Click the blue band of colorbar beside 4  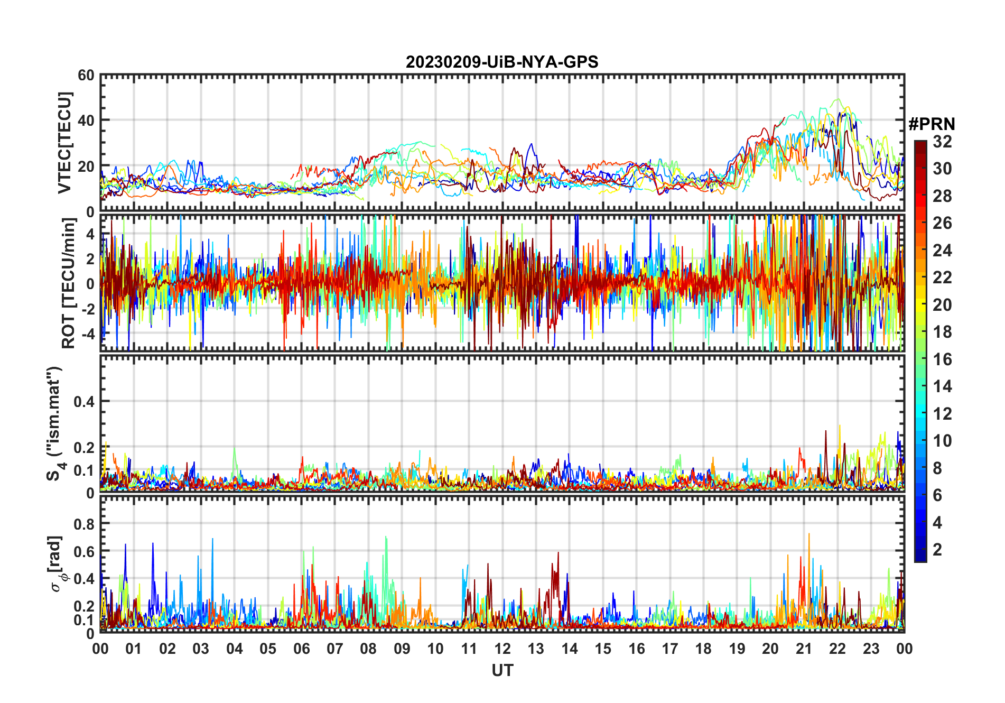[920, 522]
